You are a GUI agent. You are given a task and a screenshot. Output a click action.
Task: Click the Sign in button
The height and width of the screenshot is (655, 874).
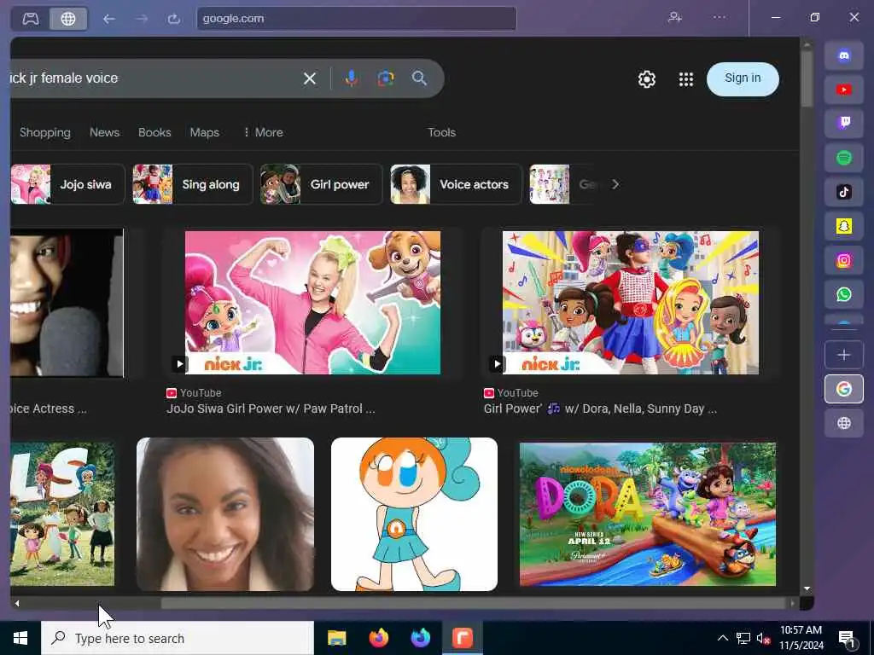[x=743, y=78]
